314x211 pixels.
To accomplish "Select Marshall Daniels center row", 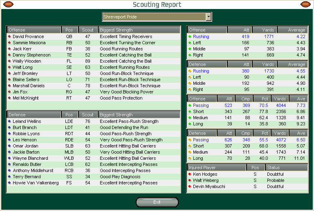I will coord(93,86).
